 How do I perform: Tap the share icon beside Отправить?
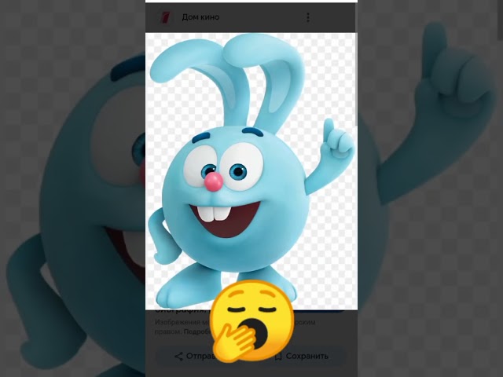pyautogui.click(x=178, y=356)
